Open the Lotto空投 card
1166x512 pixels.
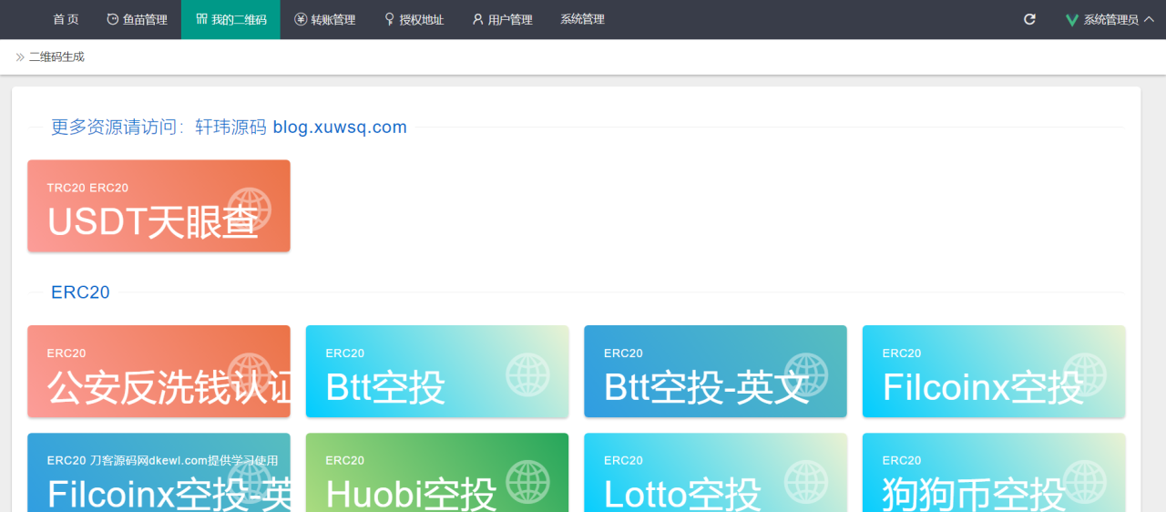click(715, 472)
